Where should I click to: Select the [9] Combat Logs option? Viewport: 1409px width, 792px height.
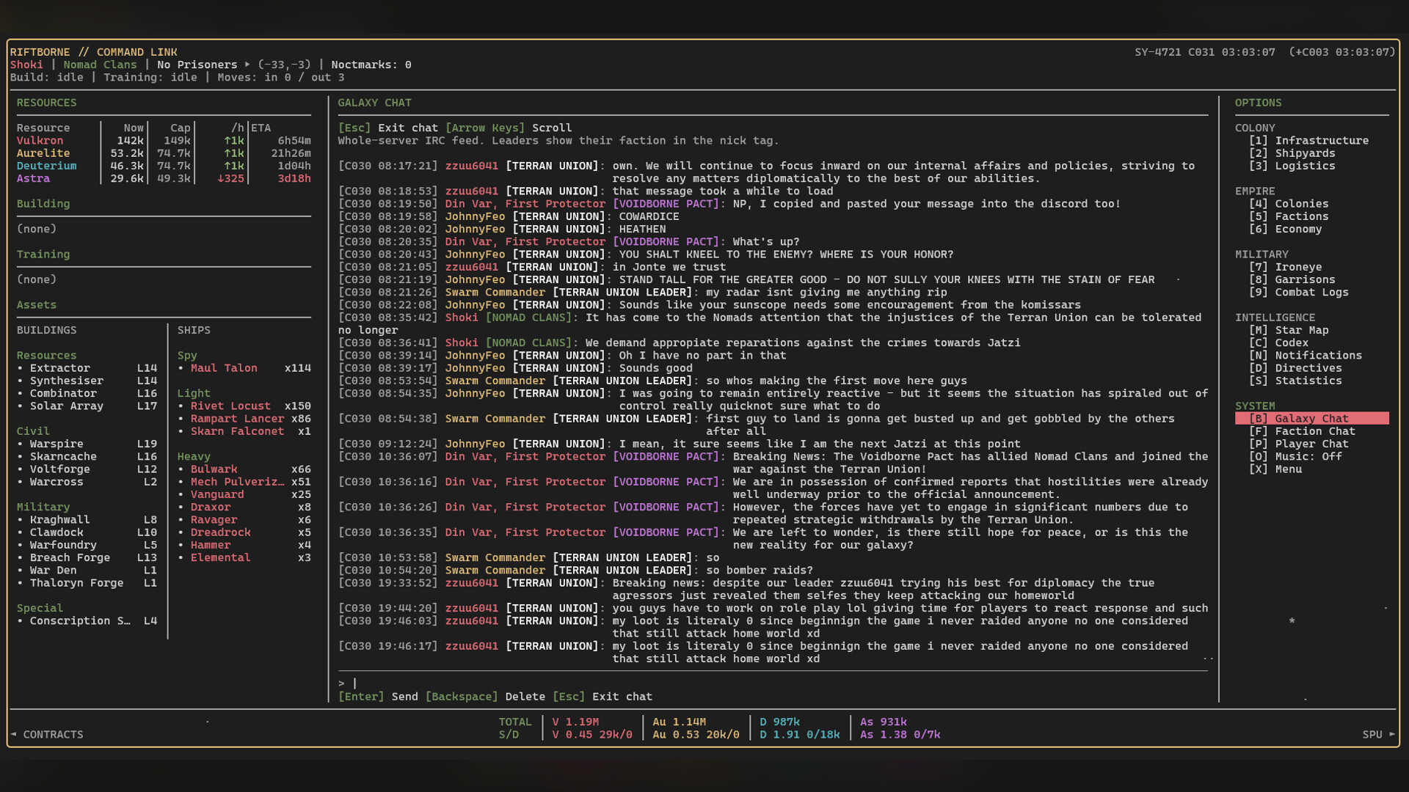[1299, 292]
